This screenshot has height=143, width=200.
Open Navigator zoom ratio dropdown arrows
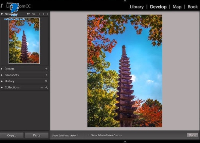point(48,14)
